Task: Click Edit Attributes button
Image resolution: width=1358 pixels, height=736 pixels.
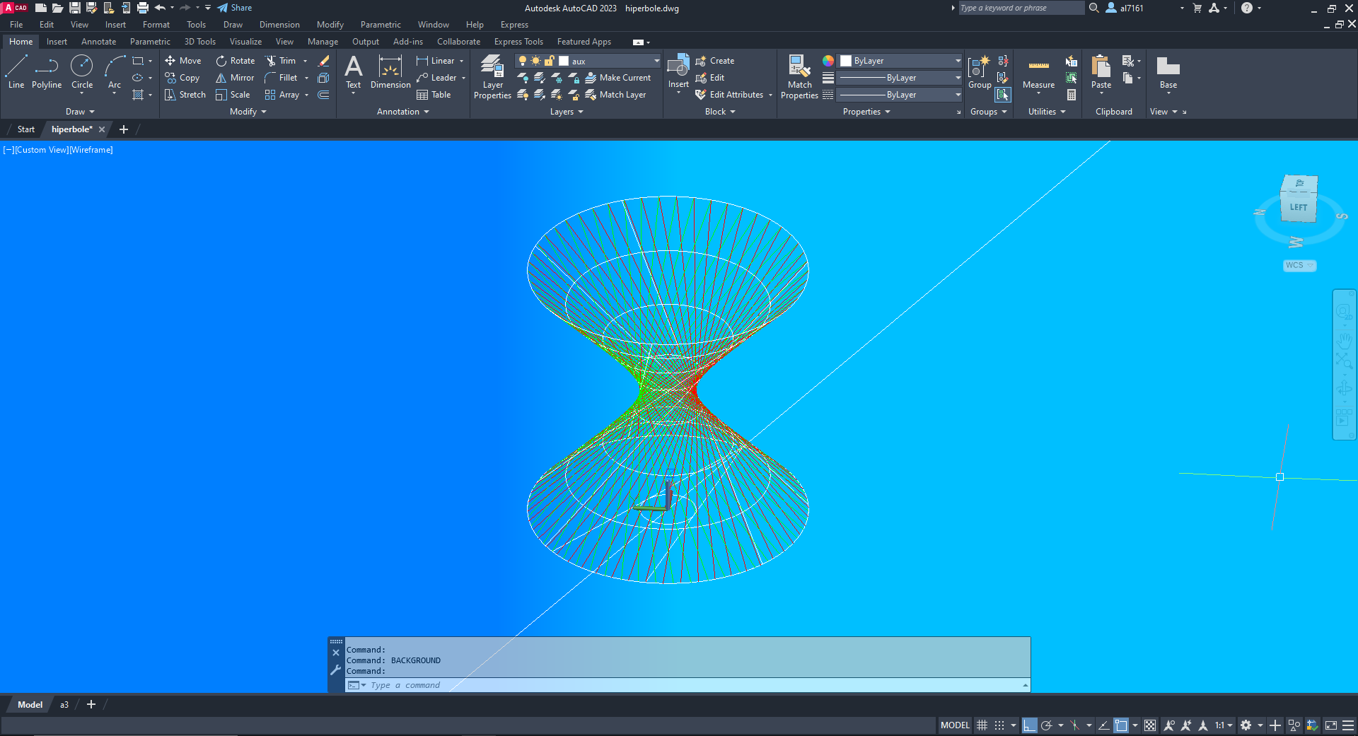Action: click(730, 95)
